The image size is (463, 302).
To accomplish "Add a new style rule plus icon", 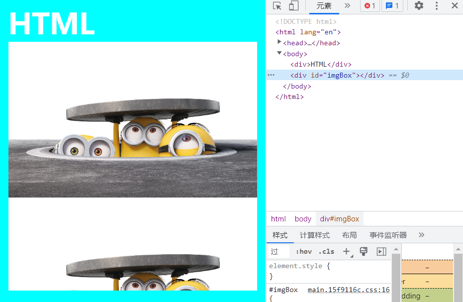I will [347, 251].
